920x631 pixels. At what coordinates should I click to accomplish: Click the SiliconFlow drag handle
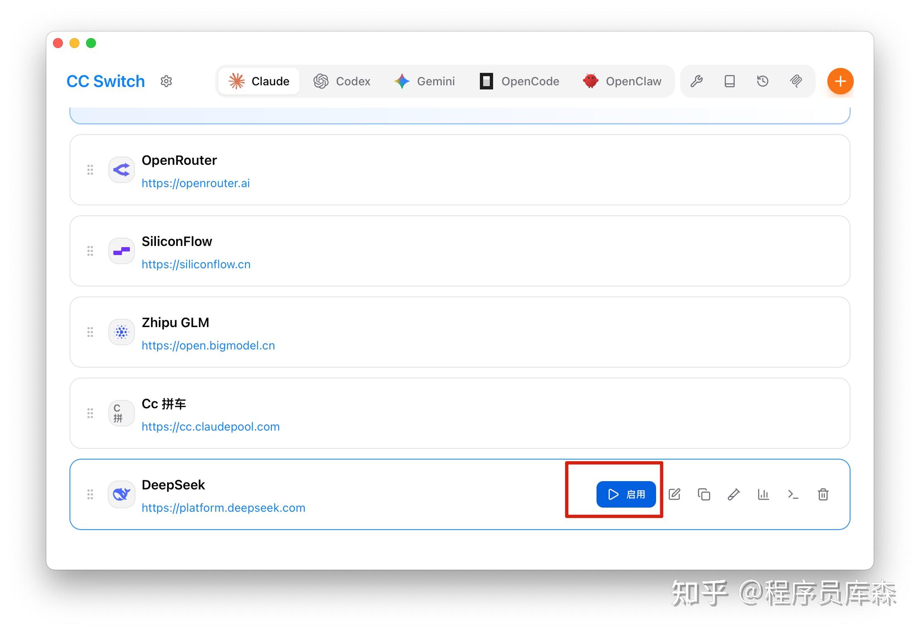coord(90,251)
